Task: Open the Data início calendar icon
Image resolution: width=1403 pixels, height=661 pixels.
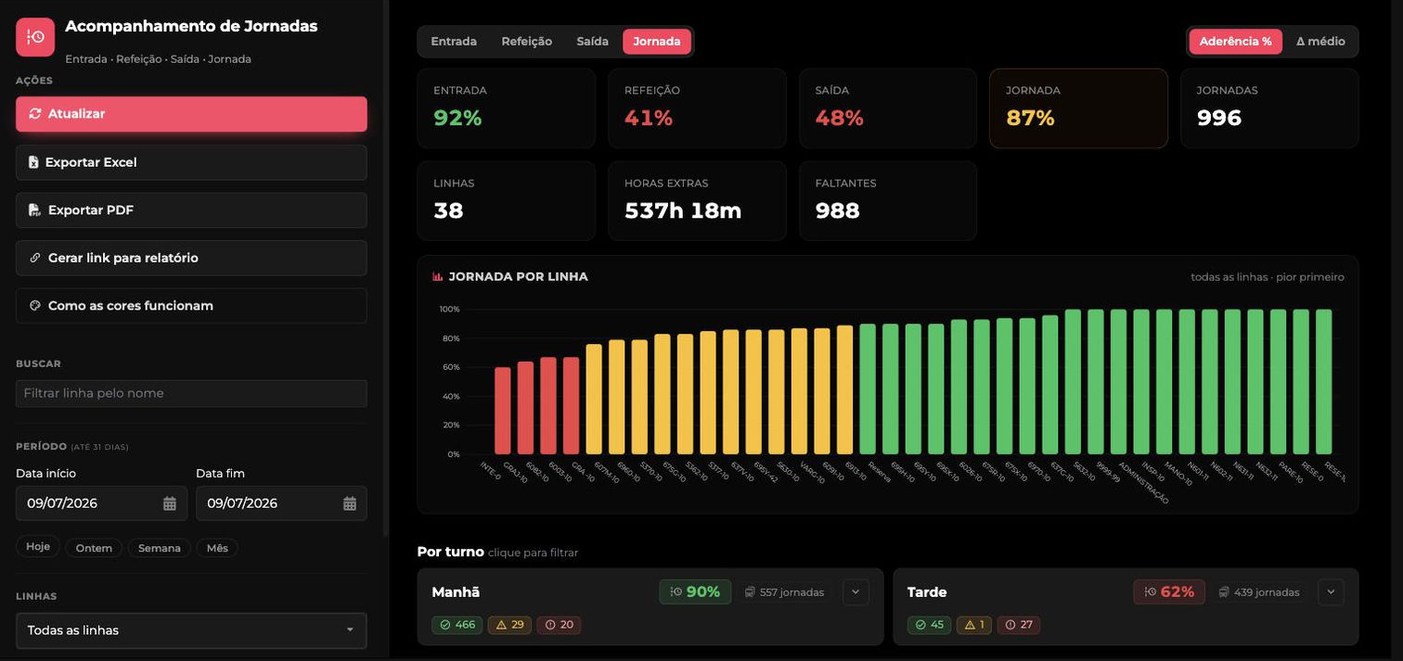Action: pos(170,503)
